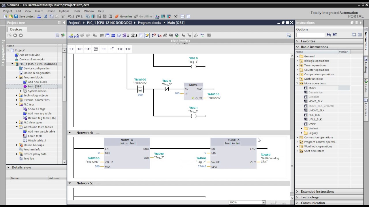Screen dimensions: 369x207
Task: Collapse the Details view panel
Action: coord(8,167)
